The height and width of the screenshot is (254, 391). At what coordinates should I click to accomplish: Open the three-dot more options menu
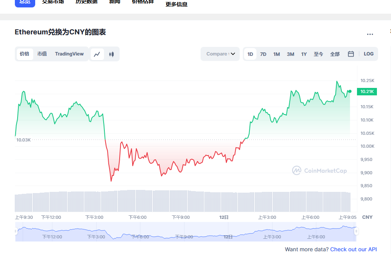(x=370, y=34)
